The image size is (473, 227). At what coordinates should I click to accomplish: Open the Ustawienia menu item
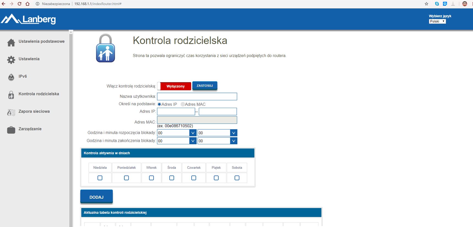(29, 59)
